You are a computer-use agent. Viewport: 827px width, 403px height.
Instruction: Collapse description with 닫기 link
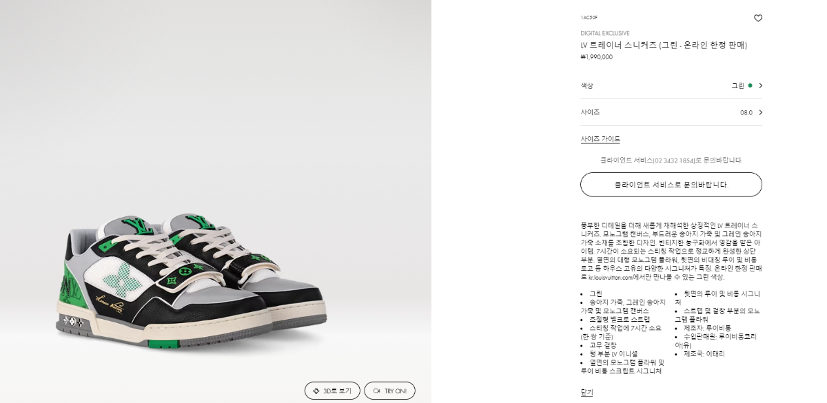[x=586, y=393]
